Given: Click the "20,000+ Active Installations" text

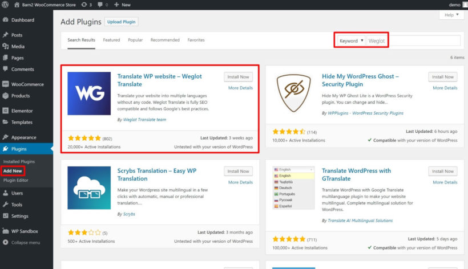Looking at the screenshot, I should pyautogui.click(x=94, y=147).
